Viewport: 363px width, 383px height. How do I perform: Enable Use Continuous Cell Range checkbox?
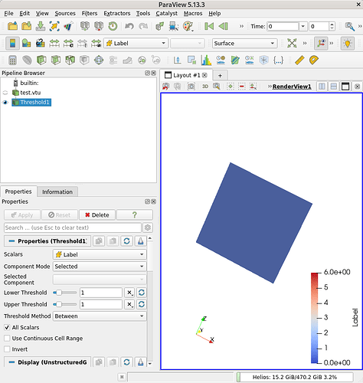[7, 339]
